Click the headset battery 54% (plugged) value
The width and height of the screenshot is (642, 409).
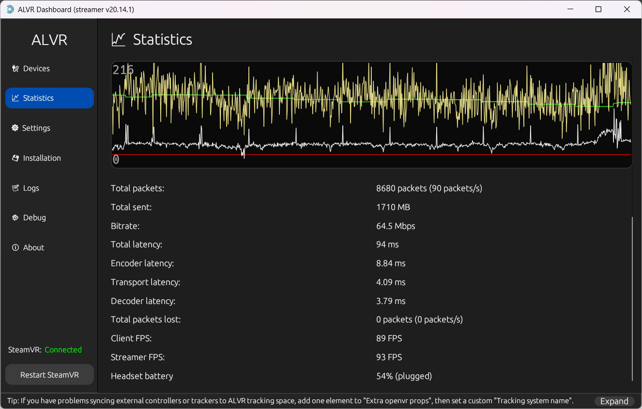pos(404,376)
